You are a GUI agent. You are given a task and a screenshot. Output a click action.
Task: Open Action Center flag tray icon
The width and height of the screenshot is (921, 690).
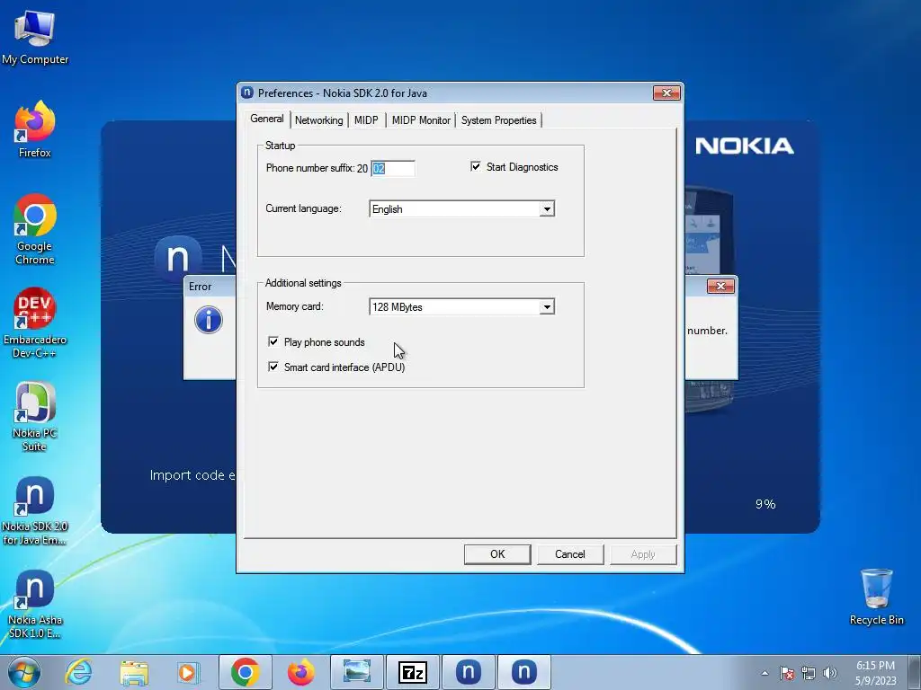pos(787,673)
